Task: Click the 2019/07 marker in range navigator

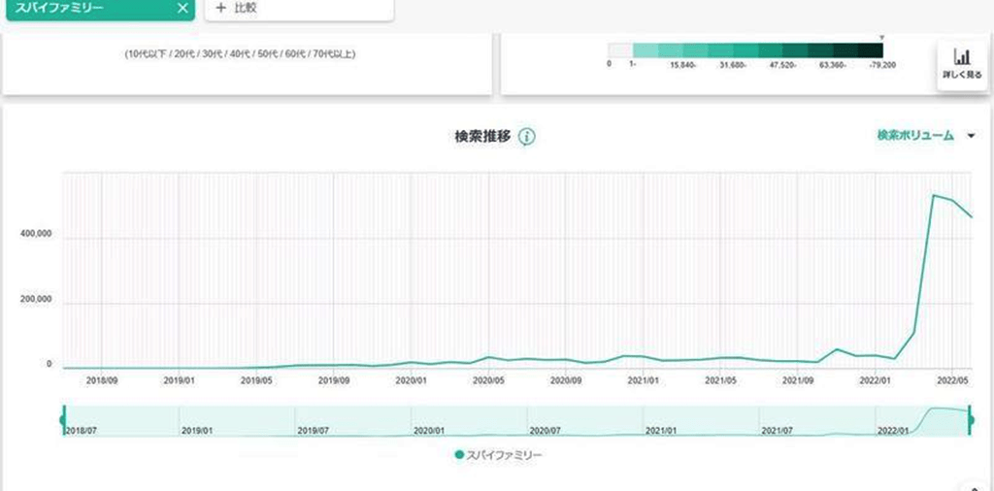Action: coord(314,430)
